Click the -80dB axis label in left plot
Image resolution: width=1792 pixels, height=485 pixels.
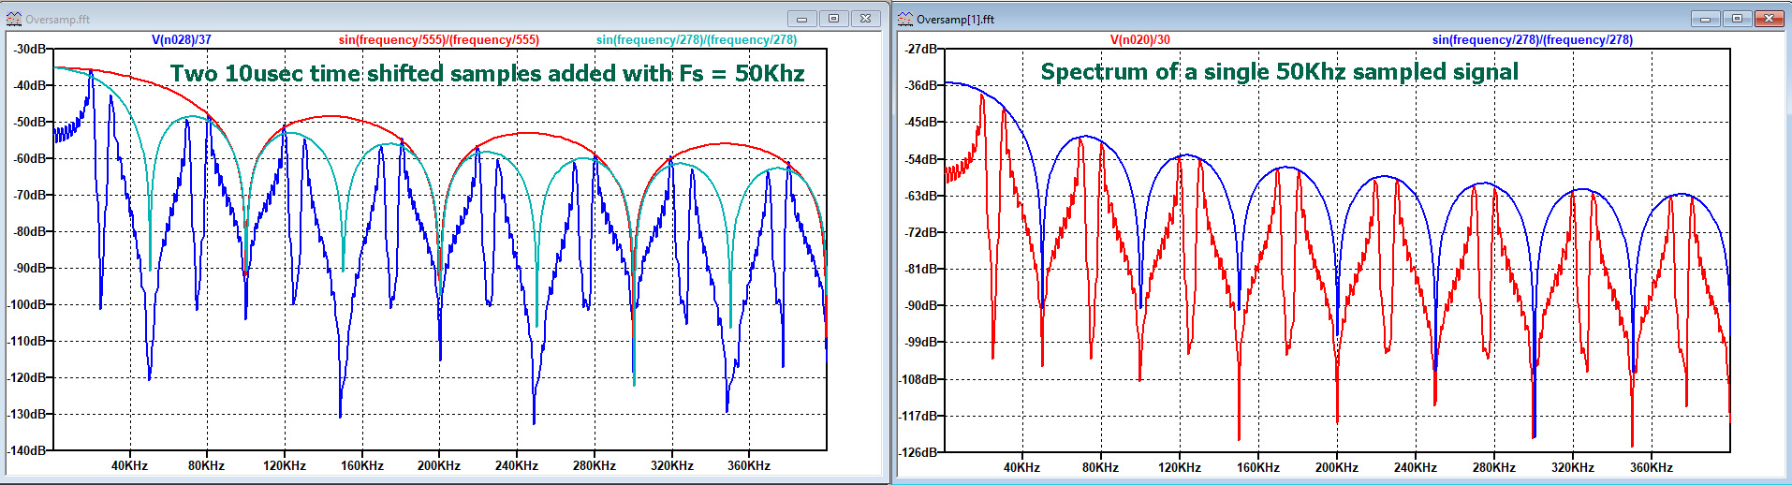point(29,231)
